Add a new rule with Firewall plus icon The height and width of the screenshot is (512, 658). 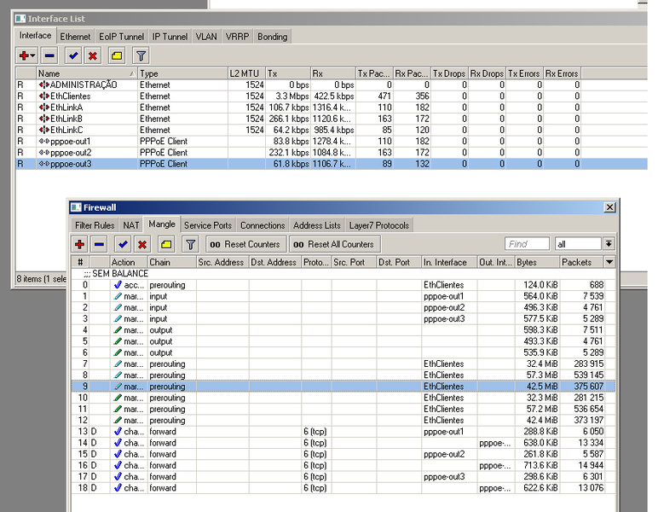point(81,244)
